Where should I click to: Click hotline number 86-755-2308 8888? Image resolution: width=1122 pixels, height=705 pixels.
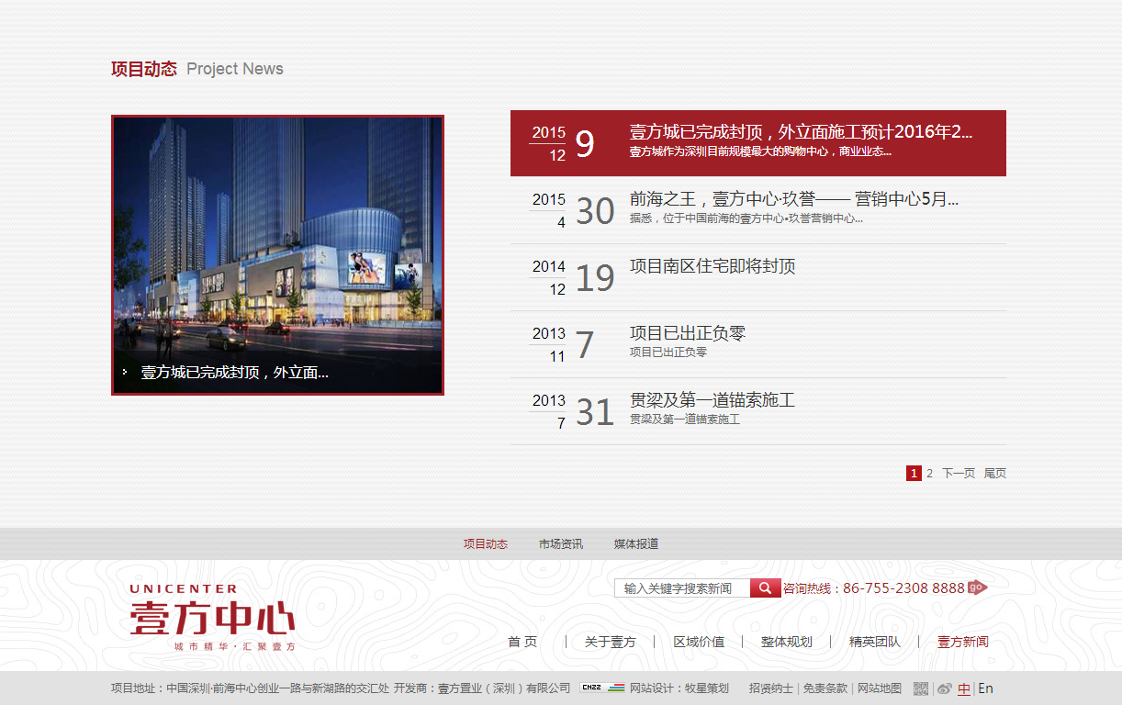point(903,588)
